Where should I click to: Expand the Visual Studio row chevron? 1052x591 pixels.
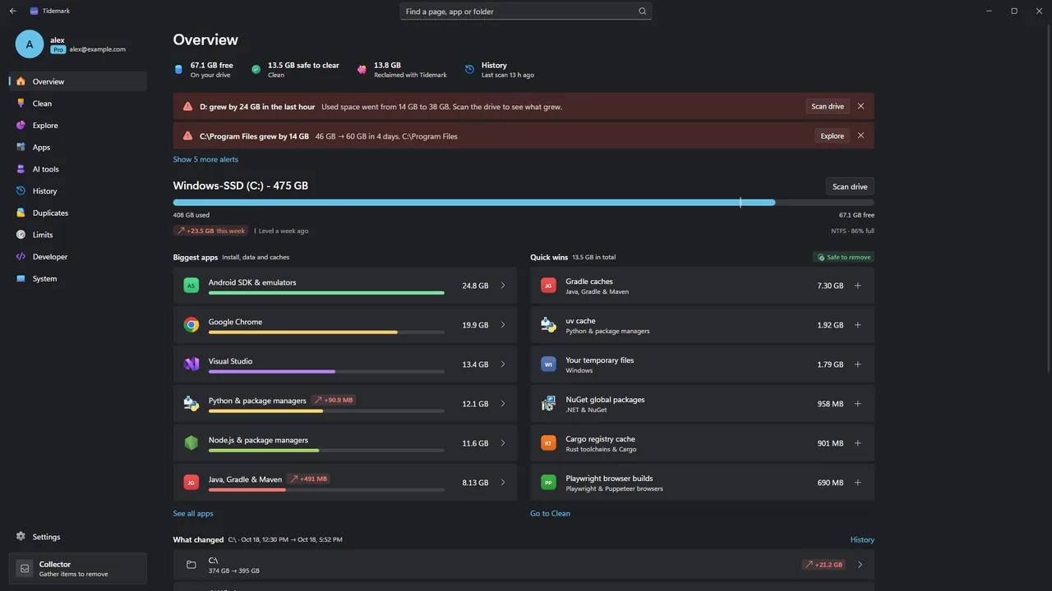click(503, 364)
